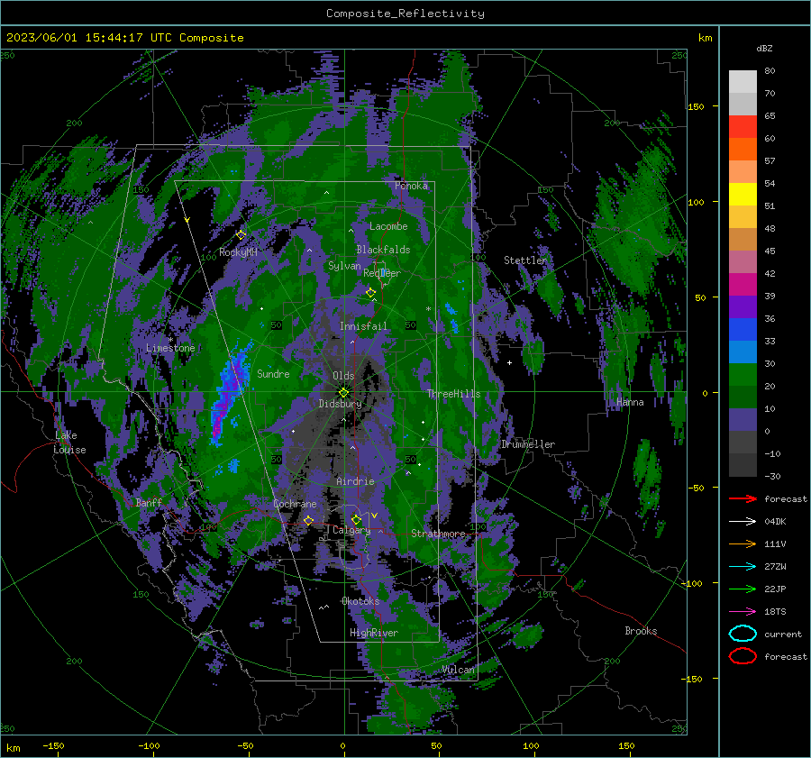Click the Ponoka label on map
This screenshot has width=811, height=758.
(411, 186)
